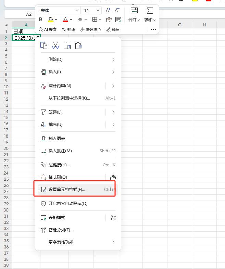Select row 10 header
225x269 pixels.
[x=6, y=87]
